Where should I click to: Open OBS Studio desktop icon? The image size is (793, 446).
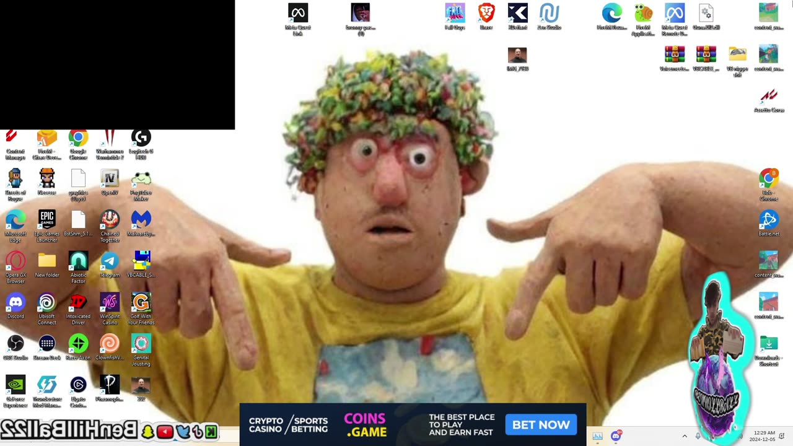click(x=15, y=348)
